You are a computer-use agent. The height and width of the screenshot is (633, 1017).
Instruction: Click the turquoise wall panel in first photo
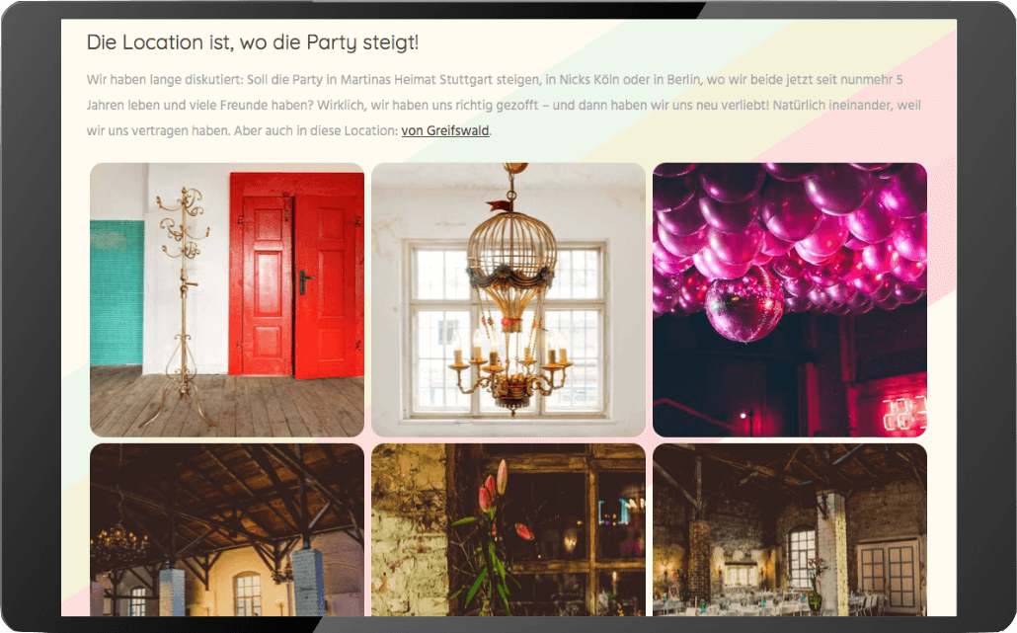pos(117,292)
